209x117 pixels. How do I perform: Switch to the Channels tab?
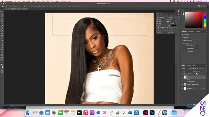click(189, 66)
